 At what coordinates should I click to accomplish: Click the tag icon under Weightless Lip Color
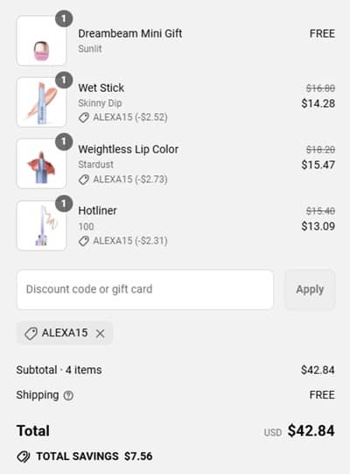(x=84, y=180)
